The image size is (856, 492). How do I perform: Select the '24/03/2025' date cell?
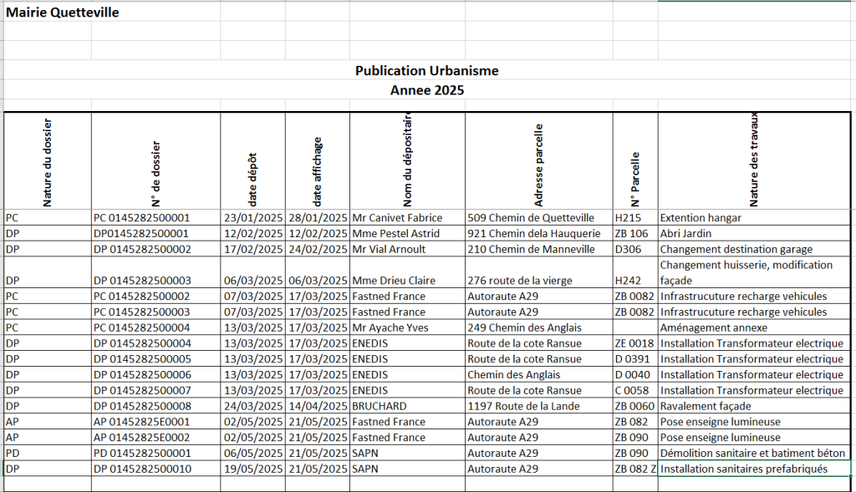pos(252,406)
